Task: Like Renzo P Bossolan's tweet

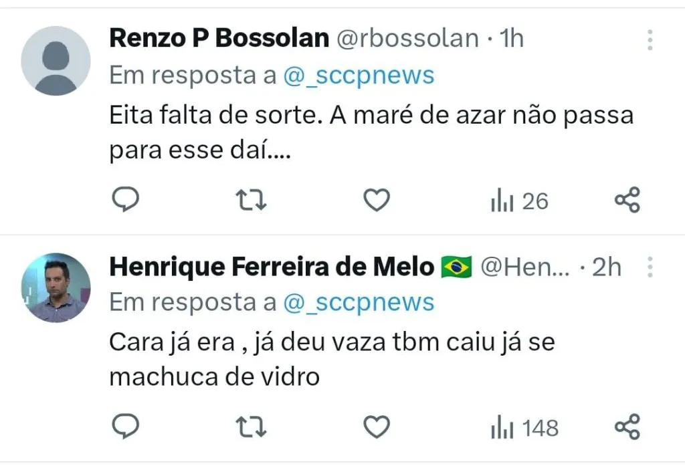Action: [377, 200]
